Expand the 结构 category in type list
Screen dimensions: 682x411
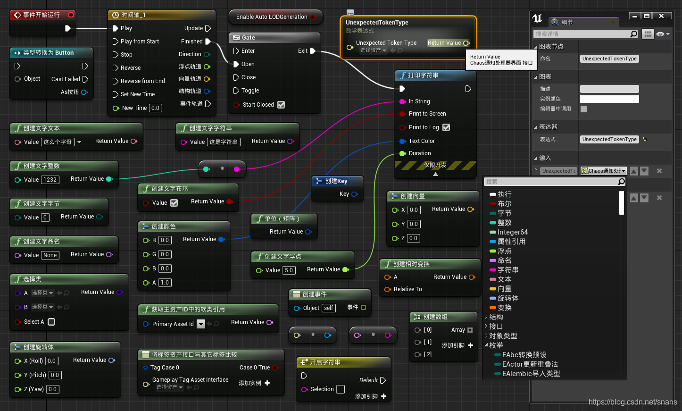[486, 317]
